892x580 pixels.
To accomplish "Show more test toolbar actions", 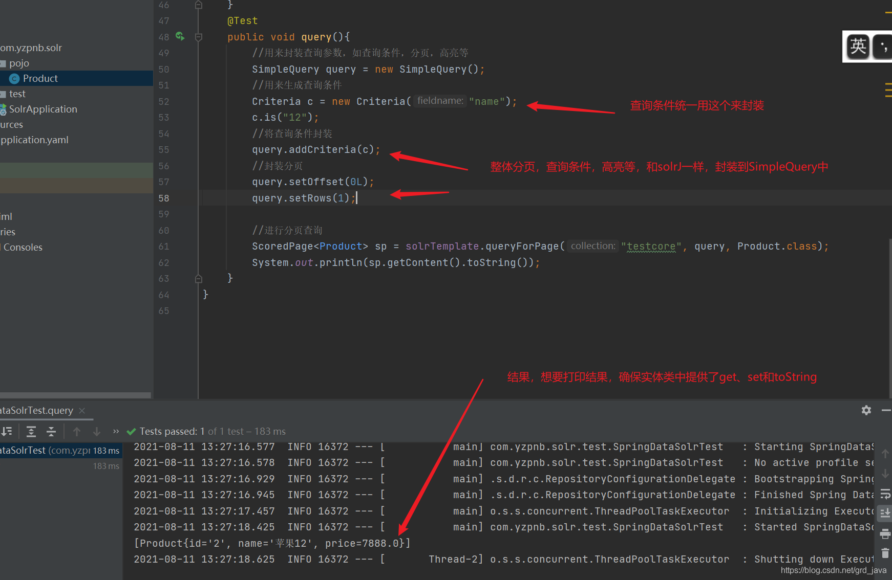I will coord(116,431).
